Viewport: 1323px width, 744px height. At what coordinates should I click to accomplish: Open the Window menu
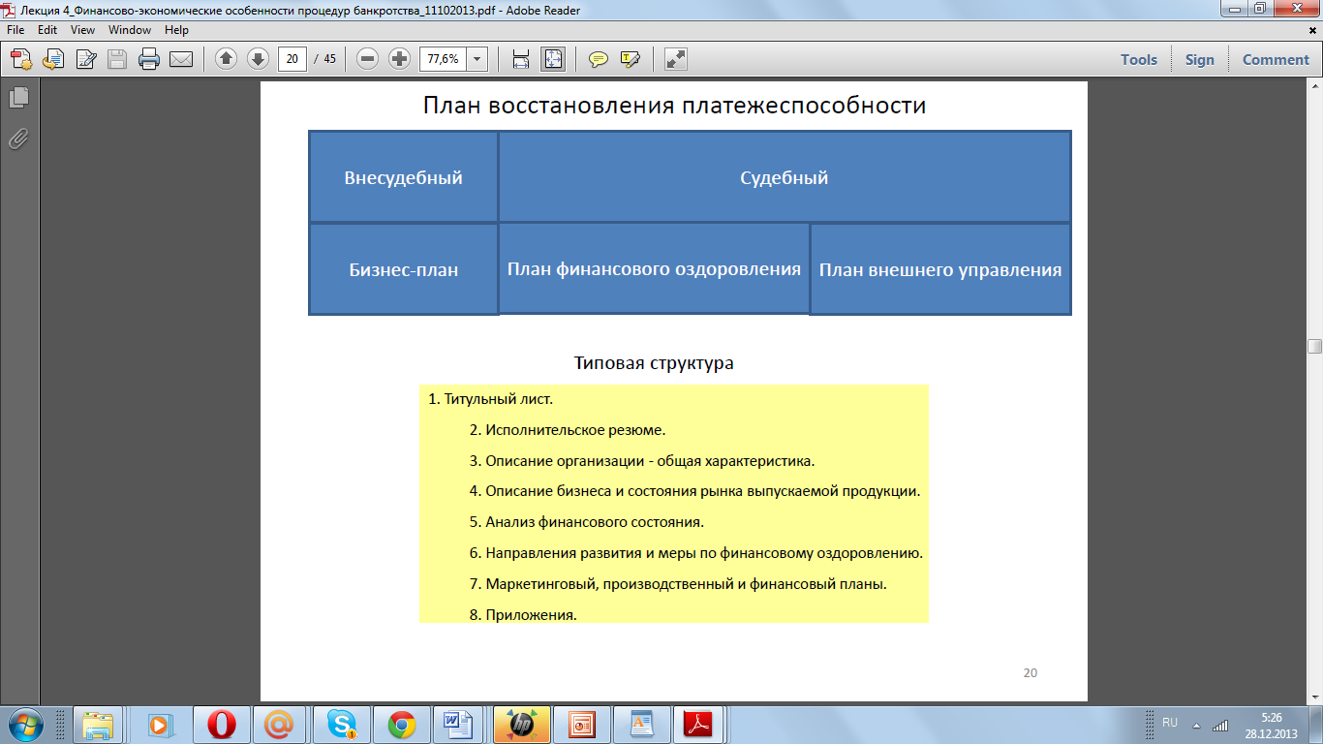130,30
